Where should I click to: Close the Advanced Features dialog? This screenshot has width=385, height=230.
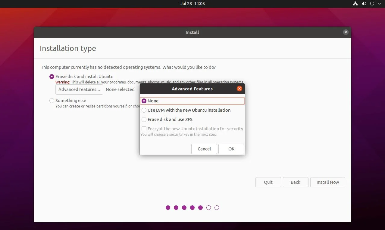239,89
